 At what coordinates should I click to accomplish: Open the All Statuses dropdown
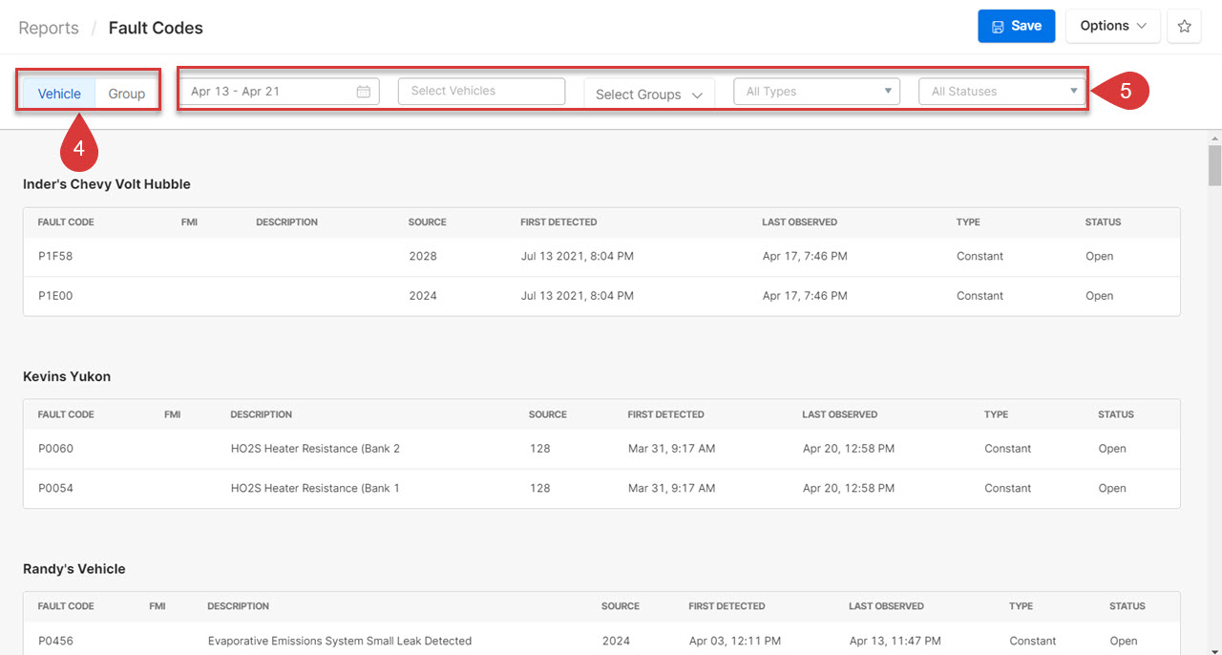[x=1001, y=92]
